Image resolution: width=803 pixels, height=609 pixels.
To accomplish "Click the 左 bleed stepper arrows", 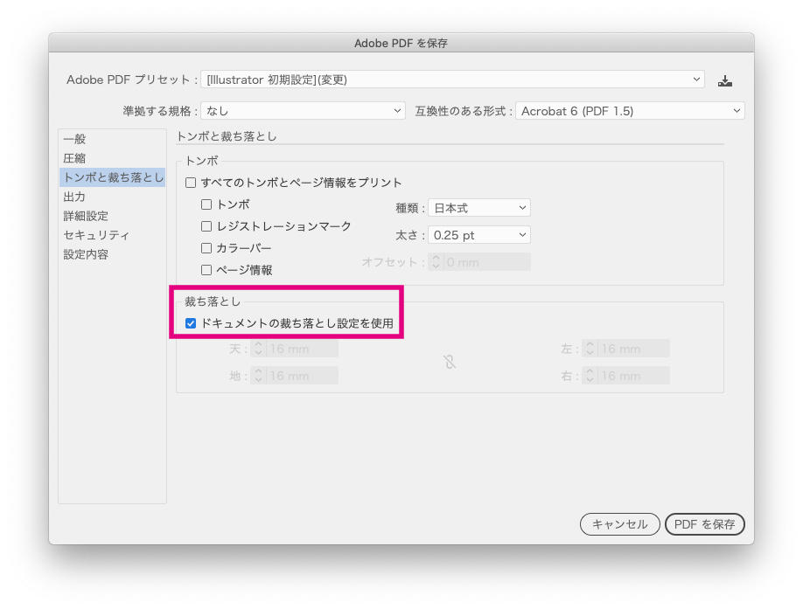I will point(590,349).
